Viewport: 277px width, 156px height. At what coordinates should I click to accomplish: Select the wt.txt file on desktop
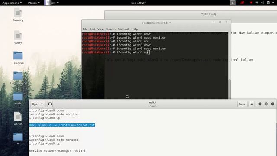(18, 118)
